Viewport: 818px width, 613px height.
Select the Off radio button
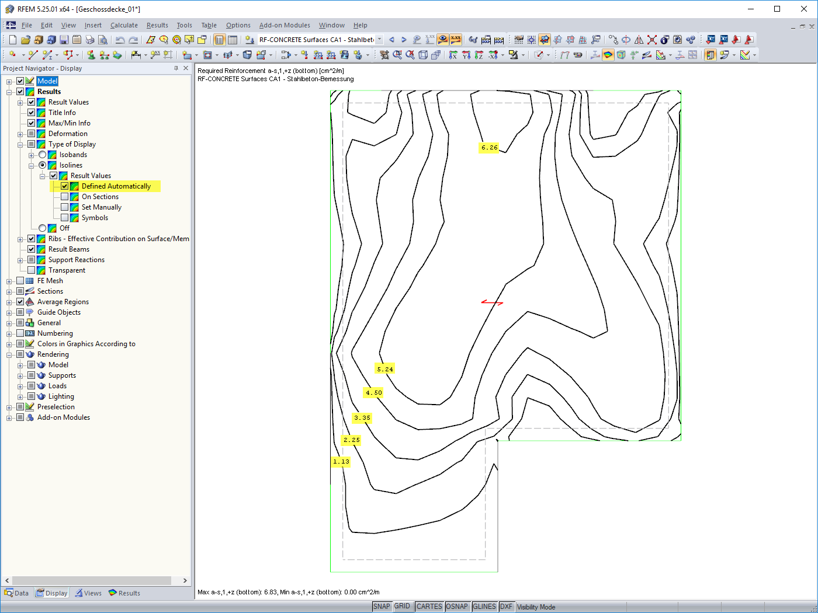(x=43, y=228)
